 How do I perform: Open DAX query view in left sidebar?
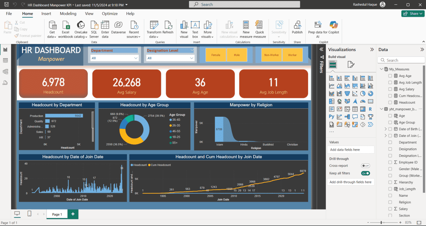click(5, 83)
